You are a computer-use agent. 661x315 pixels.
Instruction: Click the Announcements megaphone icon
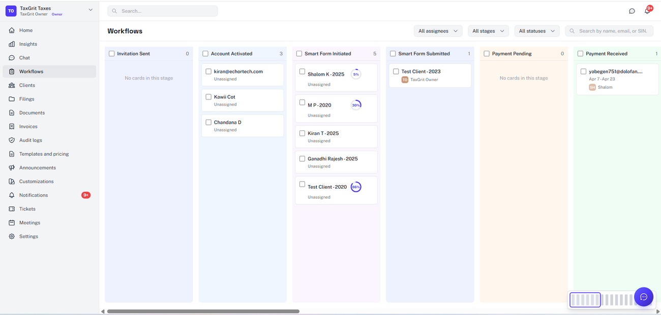(x=12, y=167)
